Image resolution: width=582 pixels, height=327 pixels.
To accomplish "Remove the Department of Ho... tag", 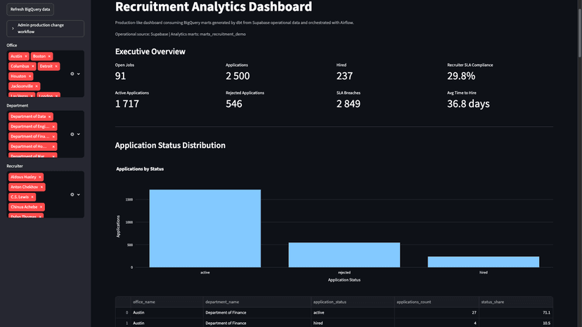I will [53, 147].
